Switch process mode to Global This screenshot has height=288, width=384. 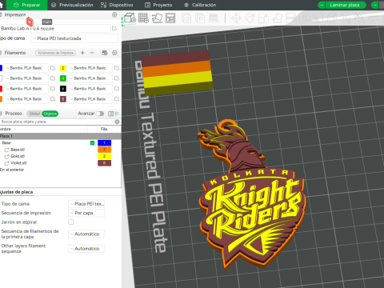point(34,114)
